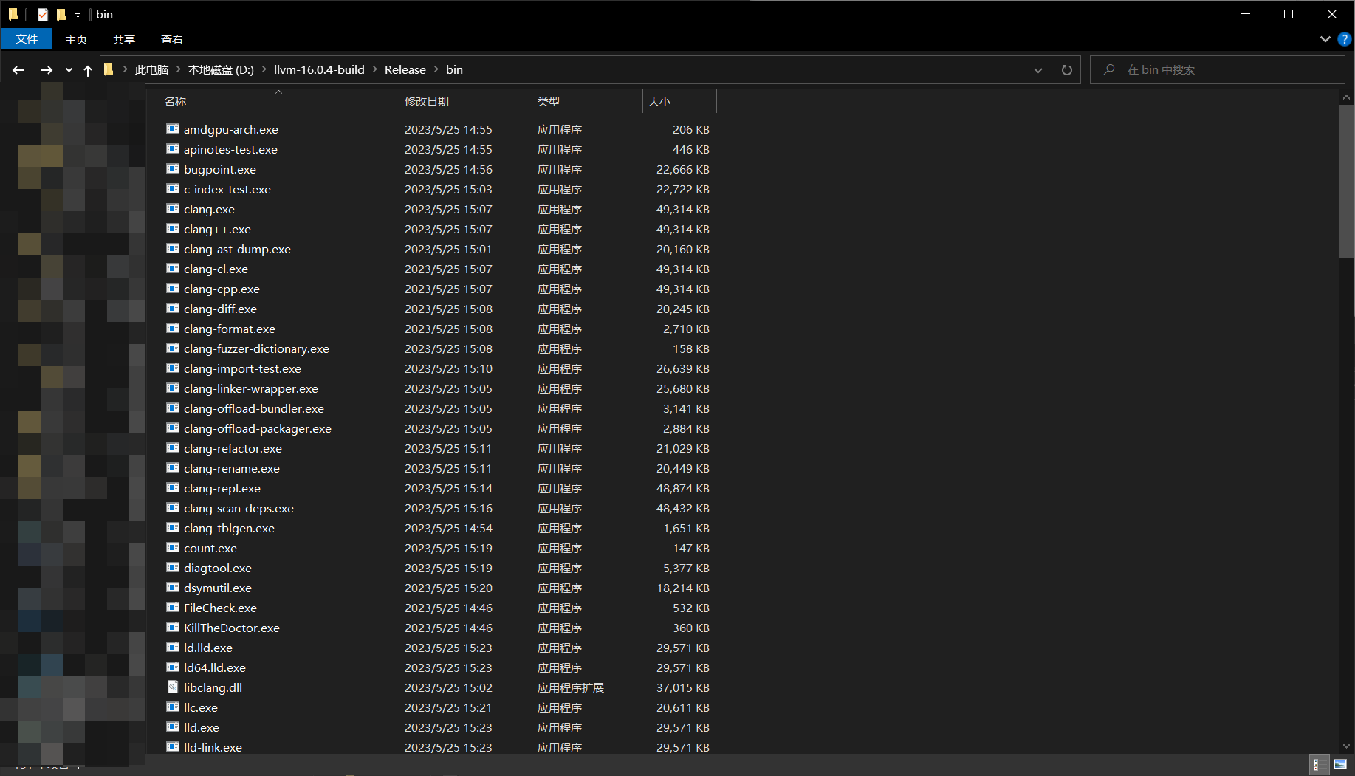
Task: Click the scrollbar down arrow
Action: tap(1346, 746)
